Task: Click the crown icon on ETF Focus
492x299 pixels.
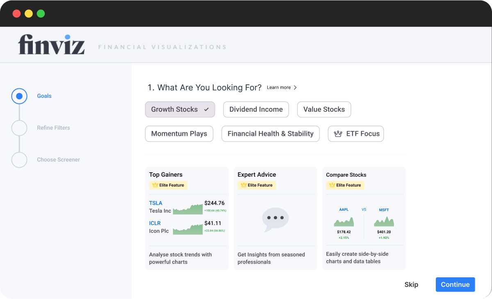Action: pos(338,134)
